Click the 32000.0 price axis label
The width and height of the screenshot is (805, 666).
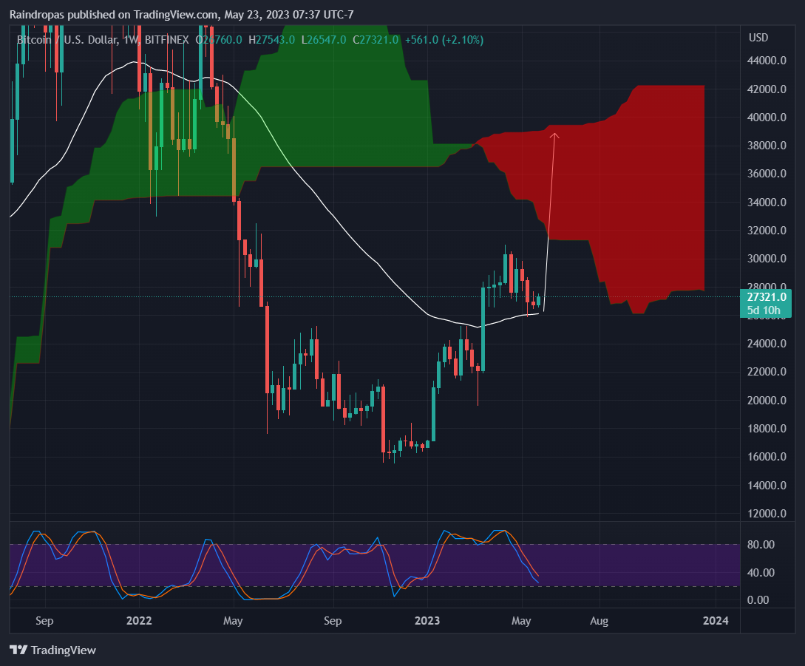(x=767, y=231)
